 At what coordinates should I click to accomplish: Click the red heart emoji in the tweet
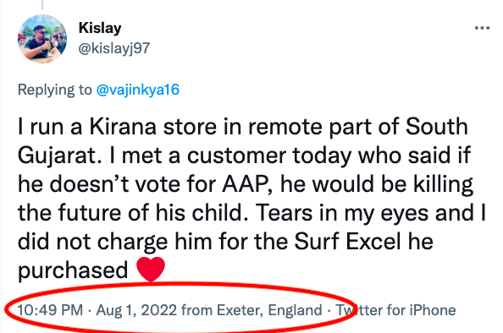coord(151,269)
